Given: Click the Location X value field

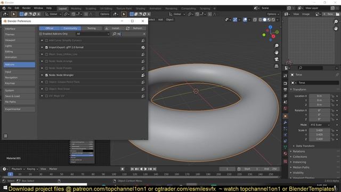Looking at the screenshot, I should coord(320,96).
